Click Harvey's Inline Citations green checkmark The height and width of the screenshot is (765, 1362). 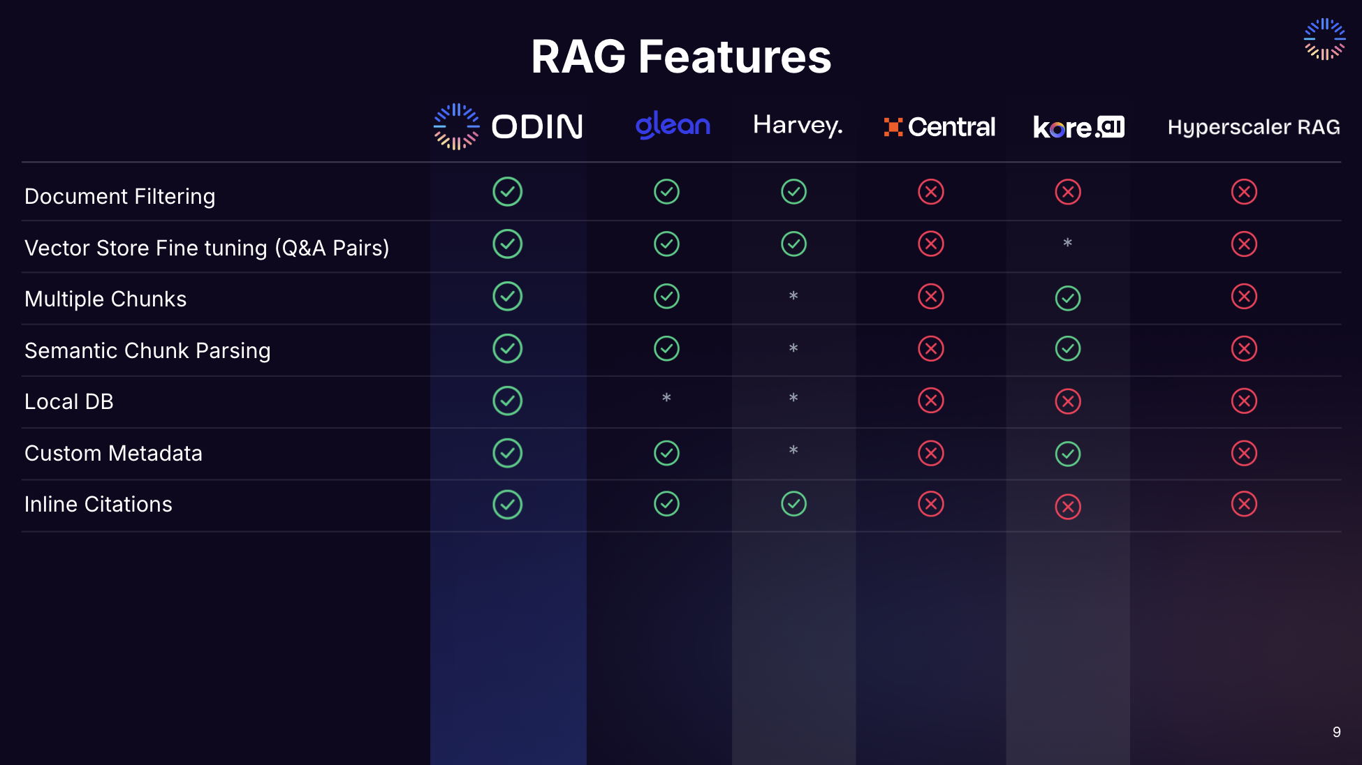[793, 504]
